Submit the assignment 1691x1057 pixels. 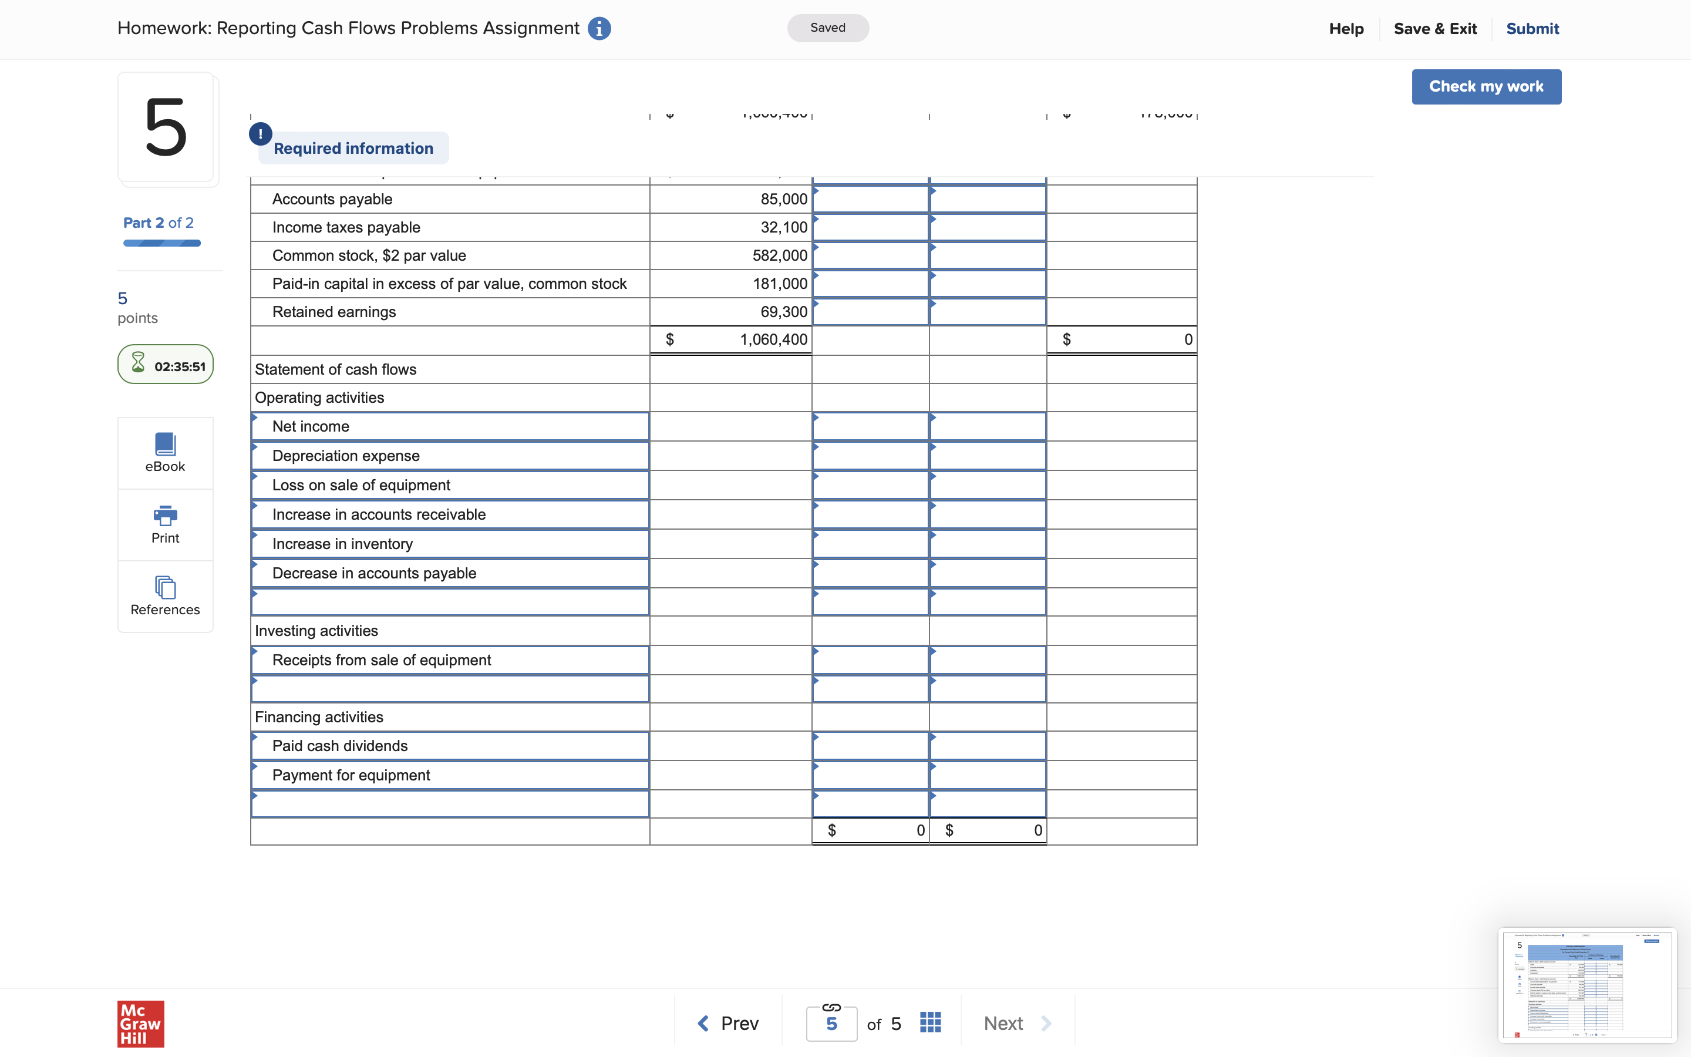click(x=1532, y=29)
